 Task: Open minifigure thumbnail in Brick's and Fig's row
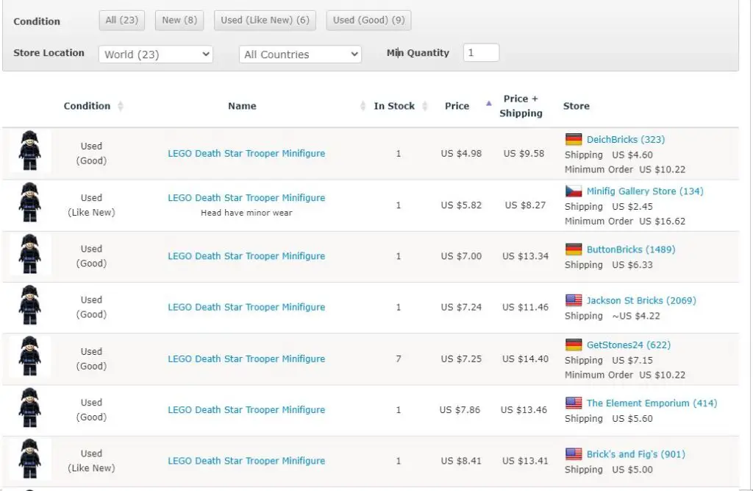coord(29,459)
